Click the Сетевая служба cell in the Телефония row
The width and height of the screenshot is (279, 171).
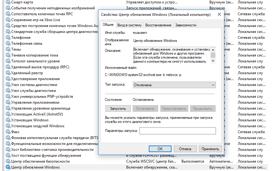click(251, 38)
